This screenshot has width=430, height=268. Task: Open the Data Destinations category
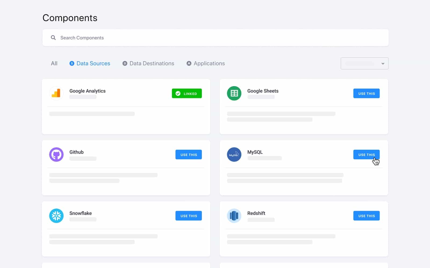pos(152,63)
